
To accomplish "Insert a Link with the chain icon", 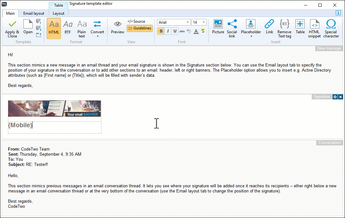I will click(269, 27).
